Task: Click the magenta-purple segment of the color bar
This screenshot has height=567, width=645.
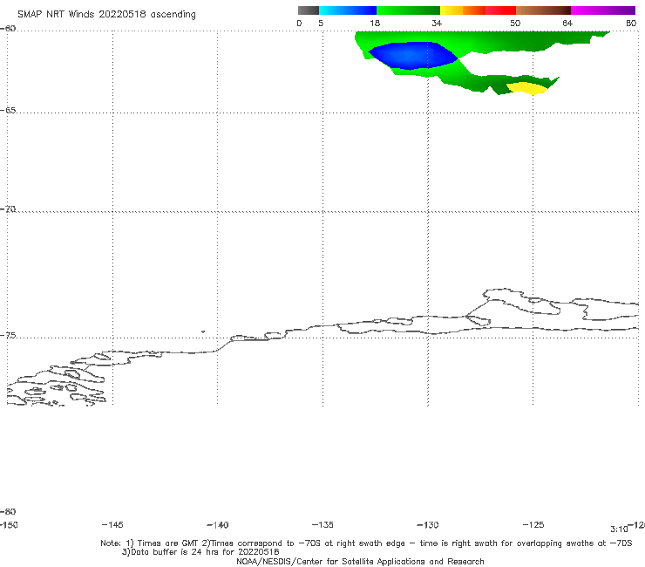Action: click(603, 10)
